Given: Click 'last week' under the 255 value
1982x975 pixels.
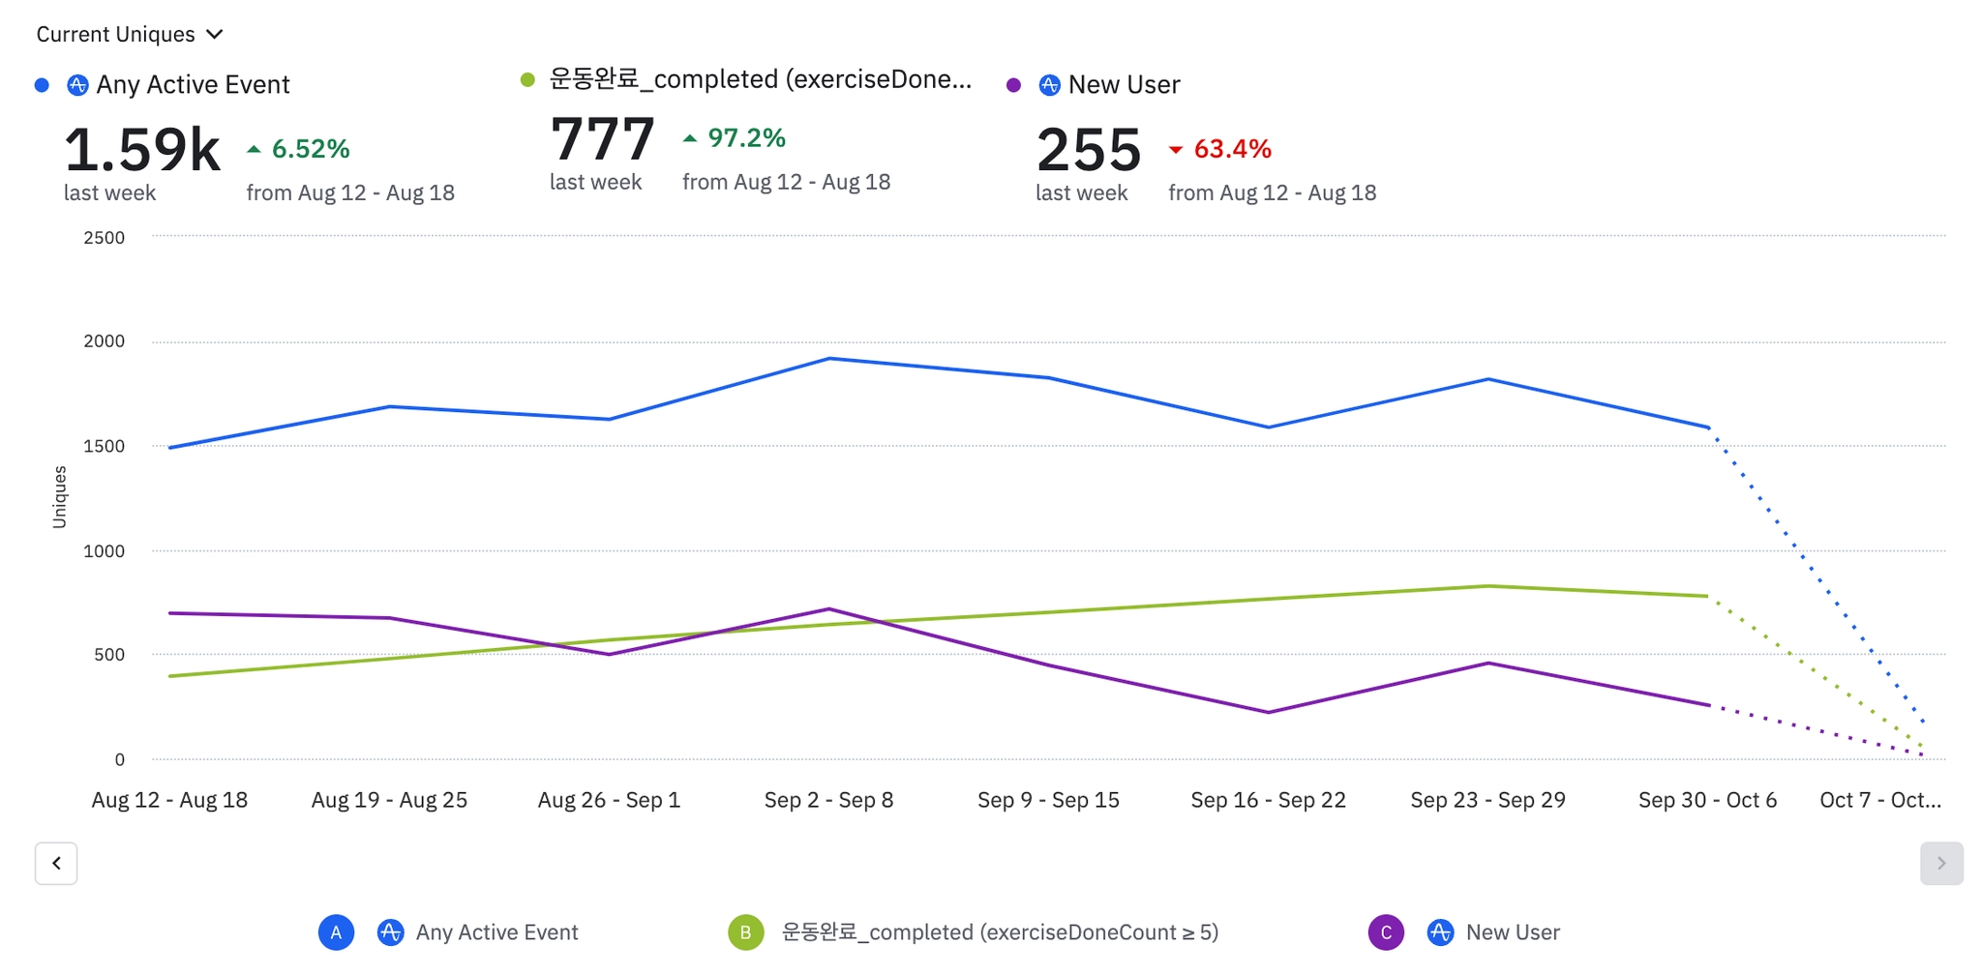Looking at the screenshot, I should point(1081,192).
